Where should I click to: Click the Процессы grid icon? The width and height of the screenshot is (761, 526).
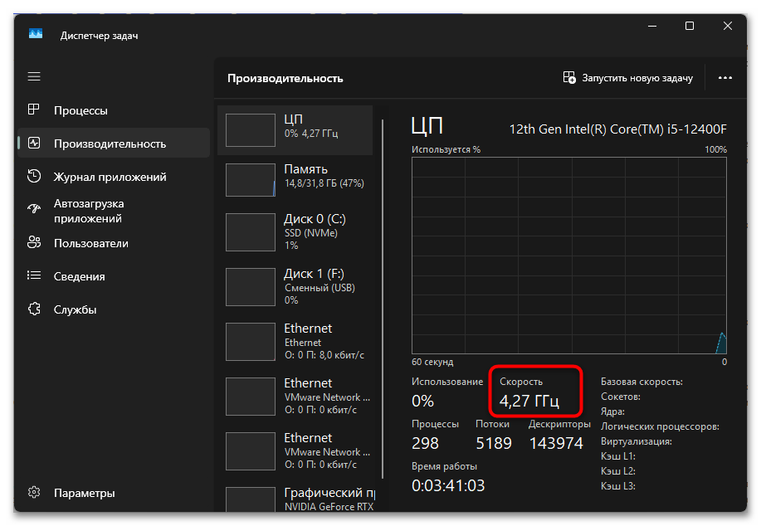pyautogui.click(x=33, y=110)
